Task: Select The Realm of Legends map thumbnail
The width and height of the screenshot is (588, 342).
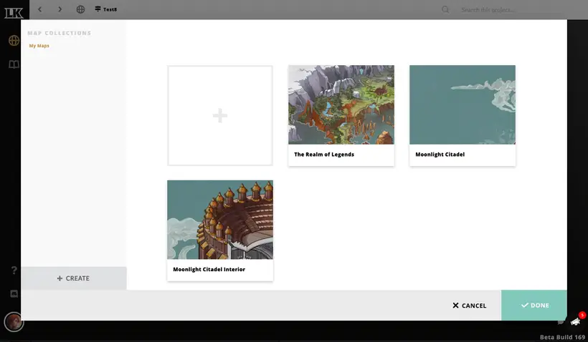Action: (341, 104)
